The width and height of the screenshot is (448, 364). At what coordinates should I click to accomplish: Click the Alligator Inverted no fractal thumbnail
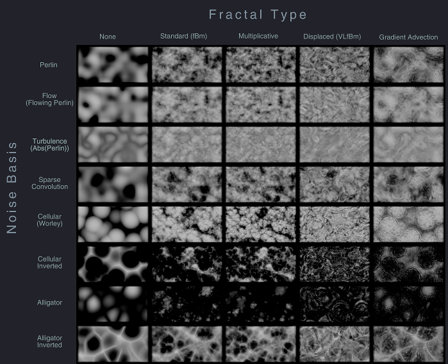113,344
